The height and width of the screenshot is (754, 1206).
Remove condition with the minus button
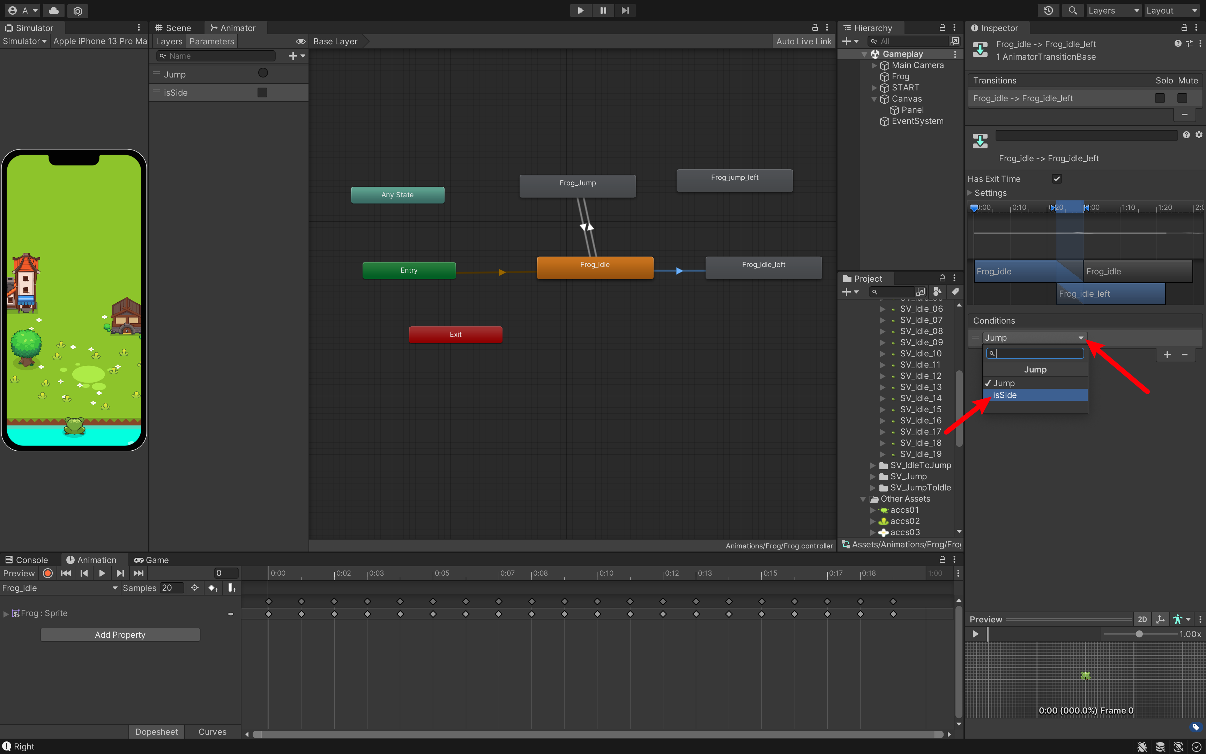1185,355
